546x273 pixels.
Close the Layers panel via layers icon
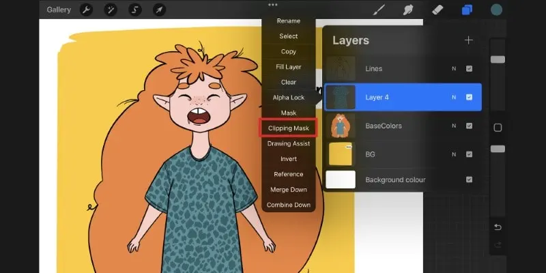pyautogui.click(x=467, y=10)
